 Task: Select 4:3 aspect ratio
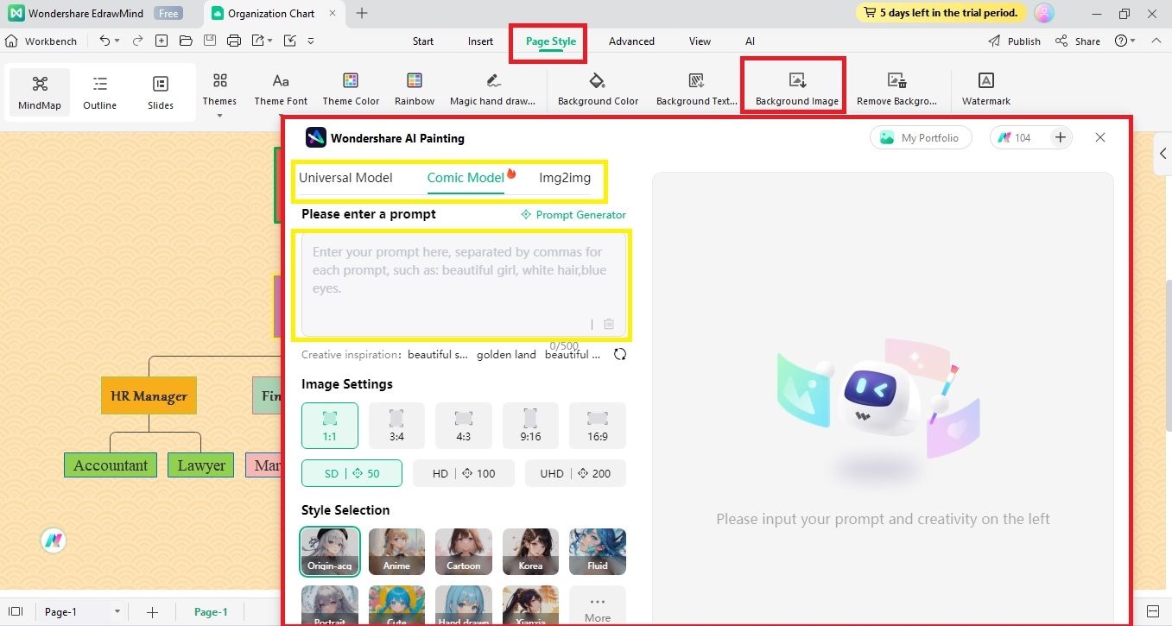(464, 426)
